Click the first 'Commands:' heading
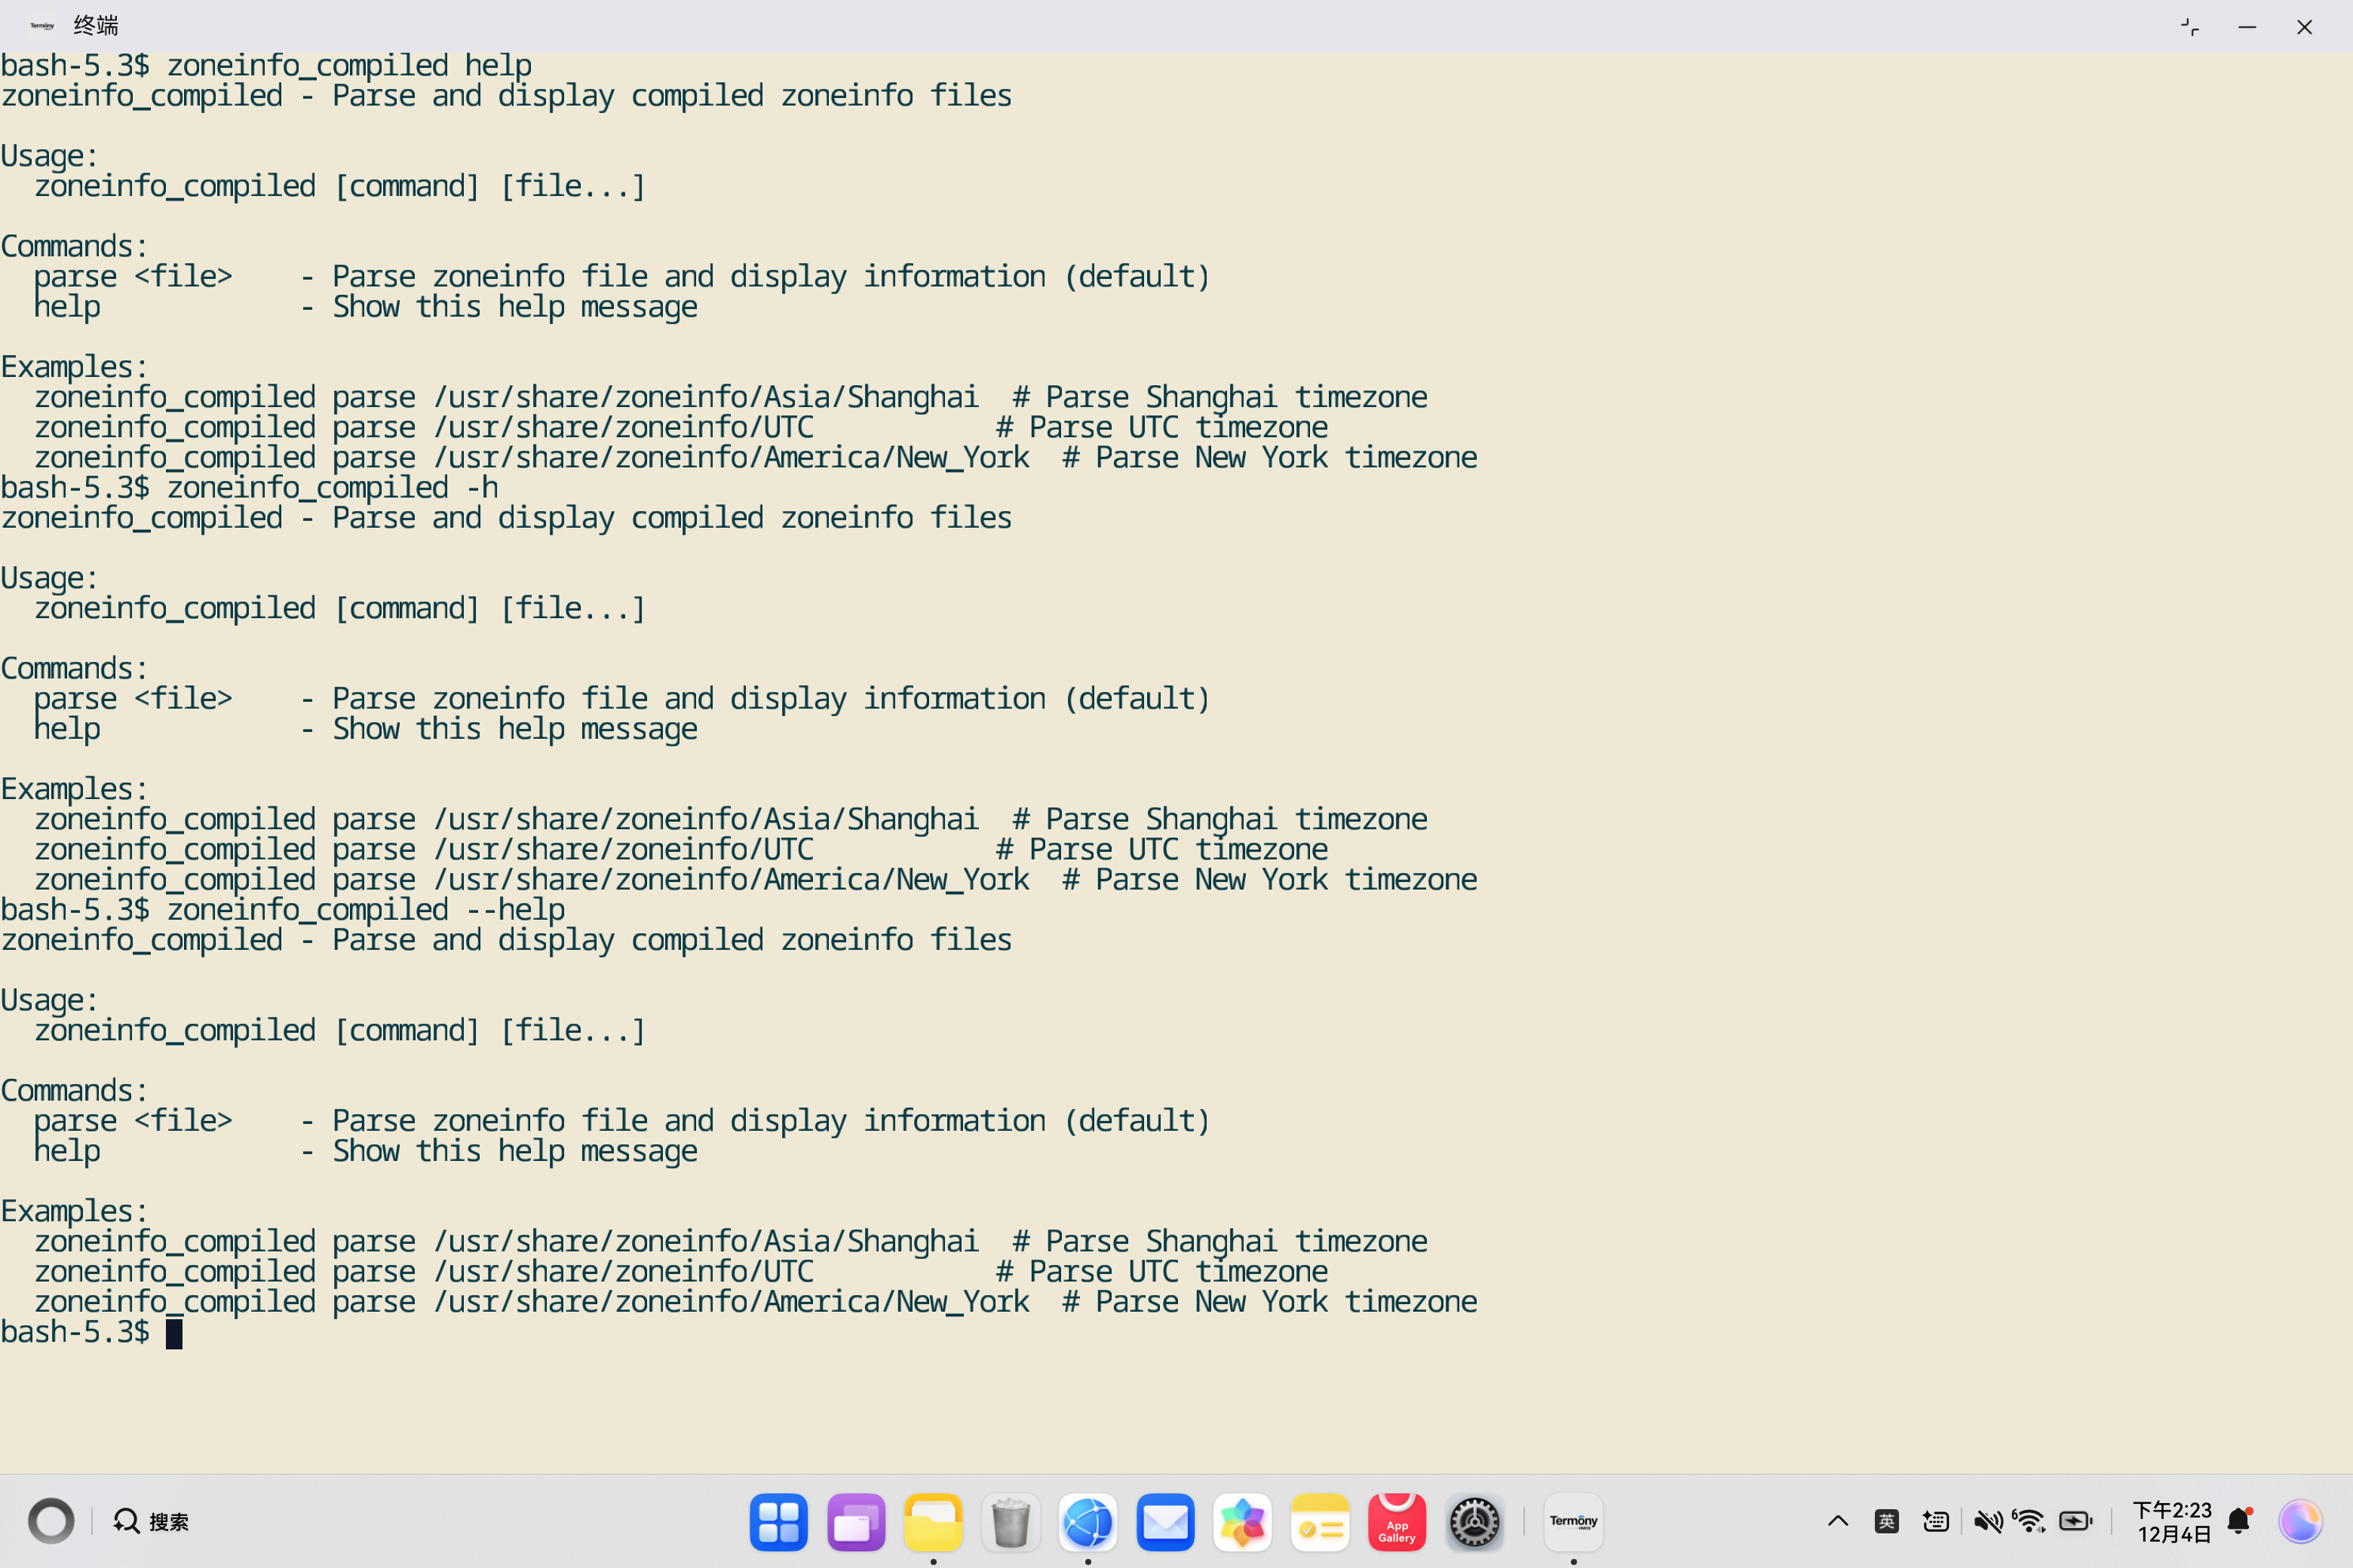The image size is (2353, 1568). [x=75, y=247]
